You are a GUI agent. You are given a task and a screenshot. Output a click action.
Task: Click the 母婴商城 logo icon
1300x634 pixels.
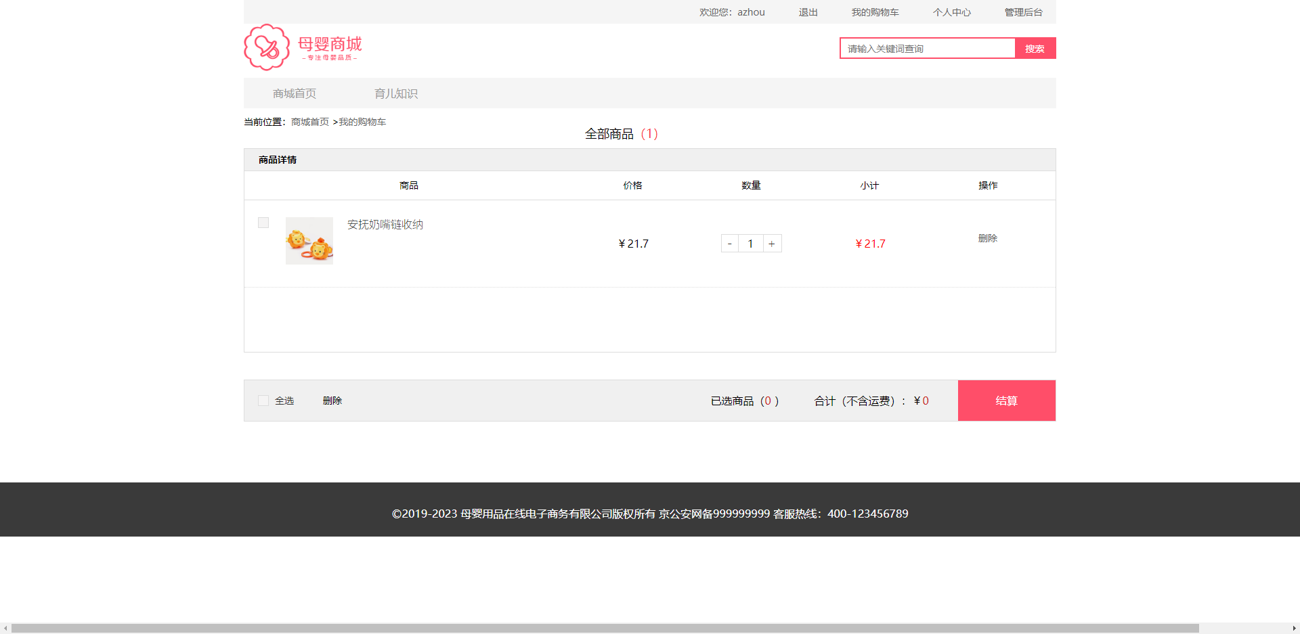point(267,47)
